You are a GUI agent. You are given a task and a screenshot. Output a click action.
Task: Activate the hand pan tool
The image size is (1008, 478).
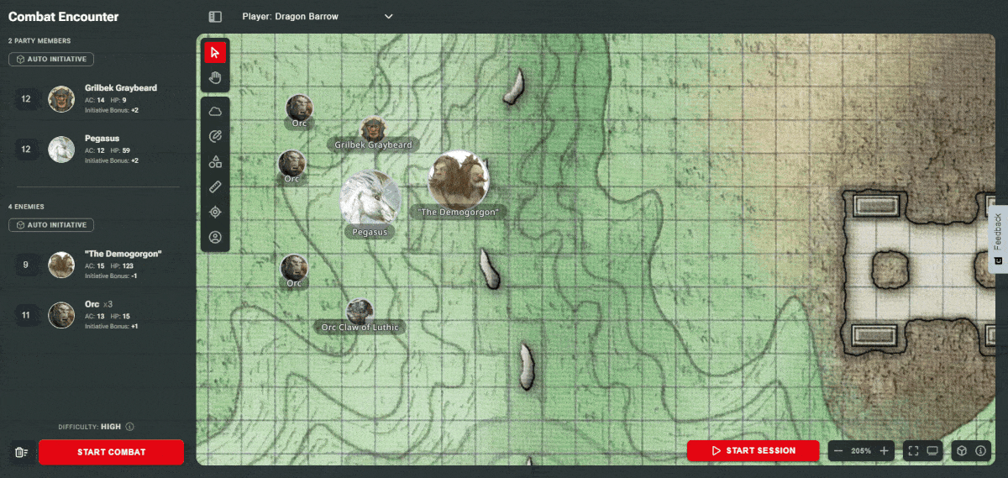click(215, 78)
